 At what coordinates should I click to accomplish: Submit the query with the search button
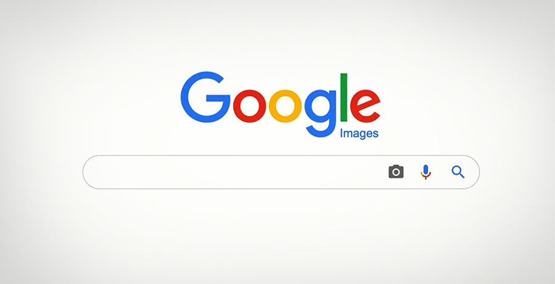[x=458, y=172]
